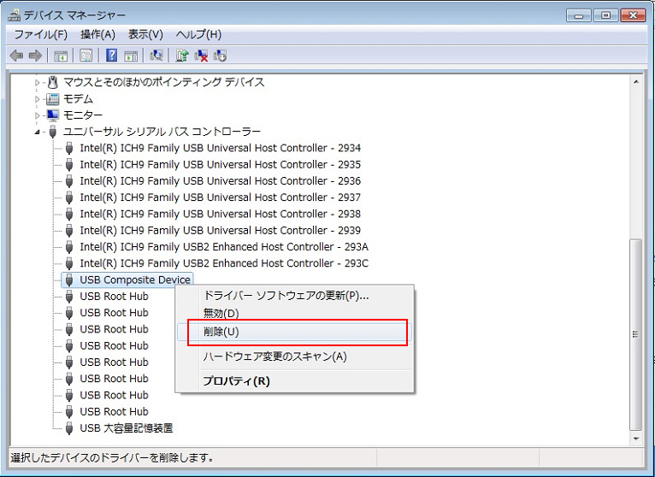
Task: Toggle the console tree show/hide toolbar icon
Action: pos(61,55)
